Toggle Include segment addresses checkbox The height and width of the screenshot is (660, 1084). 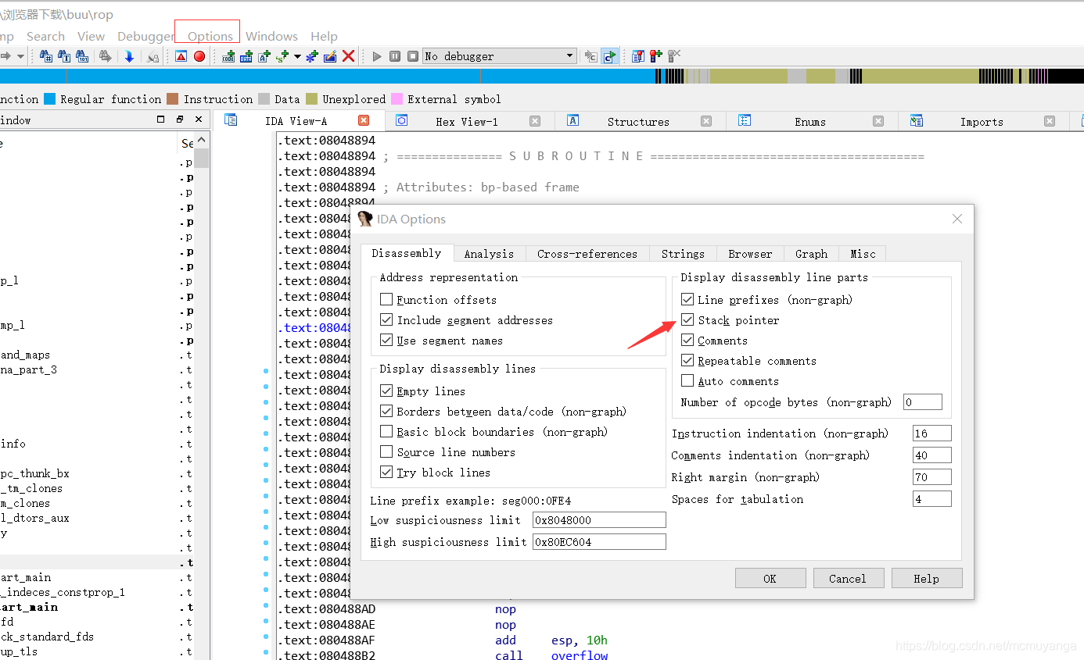point(386,319)
